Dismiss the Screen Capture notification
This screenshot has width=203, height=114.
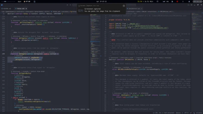click(124, 6)
